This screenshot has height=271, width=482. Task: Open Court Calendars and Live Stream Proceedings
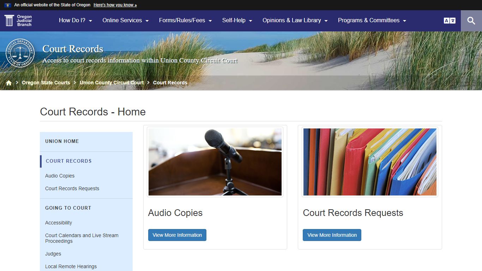(x=82, y=238)
